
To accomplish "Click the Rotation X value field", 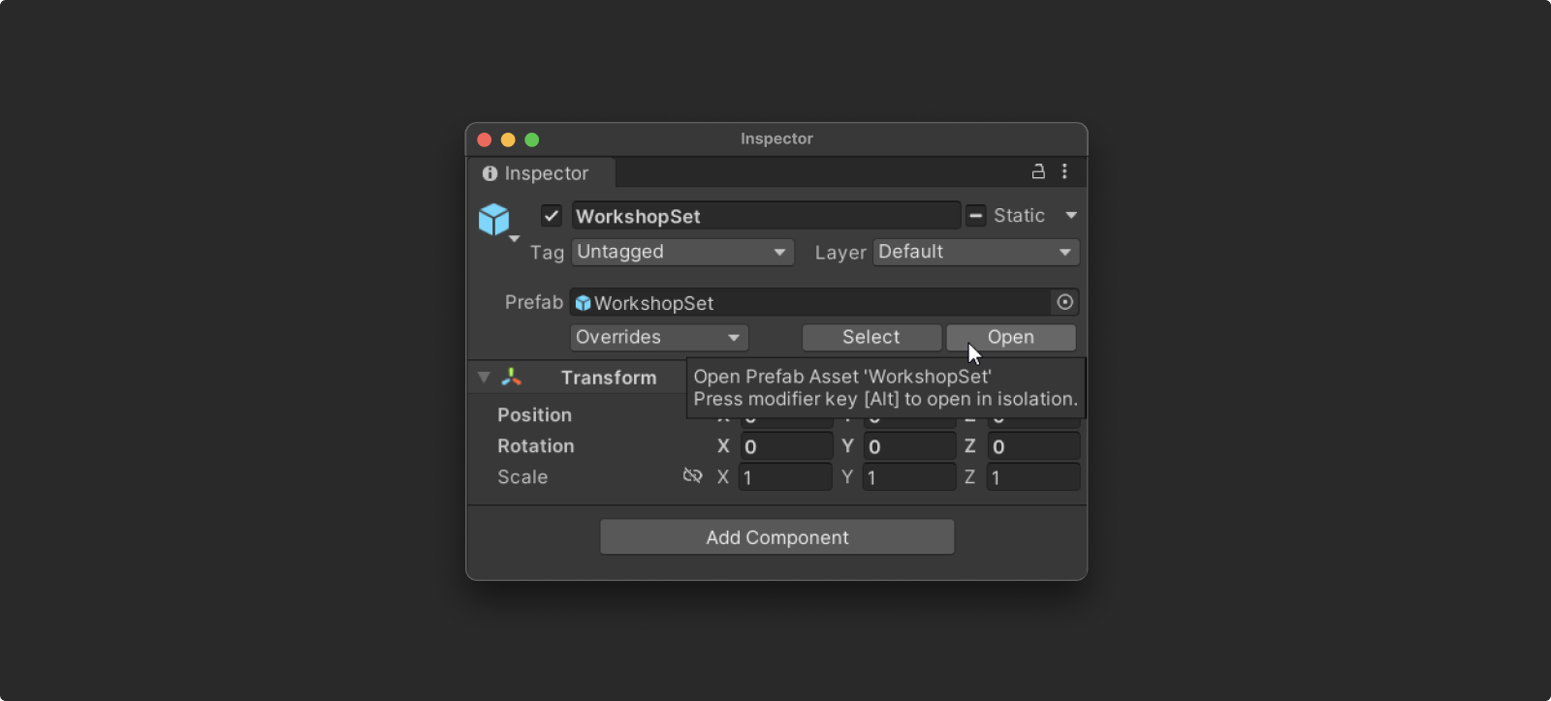I will click(785, 445).
